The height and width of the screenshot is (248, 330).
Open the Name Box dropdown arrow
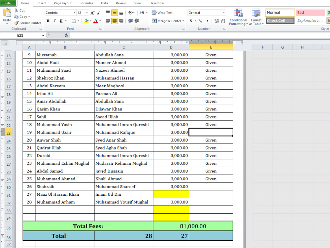point(43,35)
